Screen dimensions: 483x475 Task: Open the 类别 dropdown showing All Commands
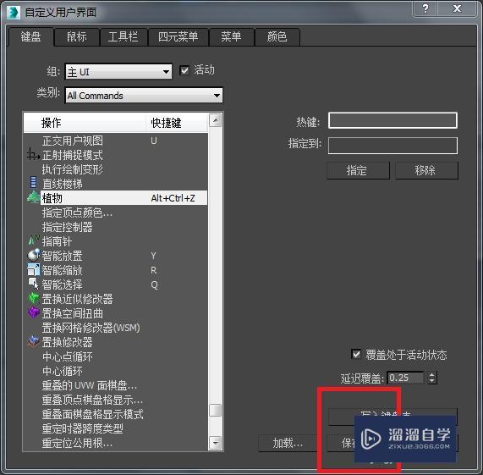tap(144, 95)
